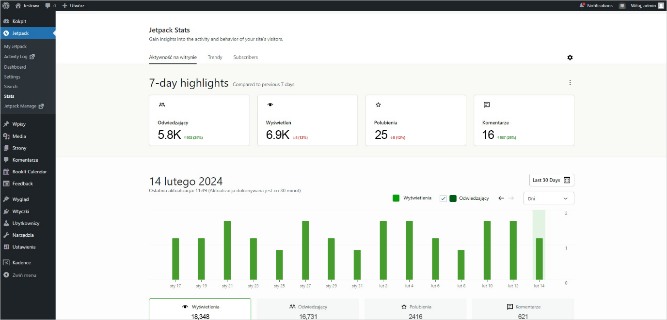Open the Komentarze sidebar menu

point(28,160)
